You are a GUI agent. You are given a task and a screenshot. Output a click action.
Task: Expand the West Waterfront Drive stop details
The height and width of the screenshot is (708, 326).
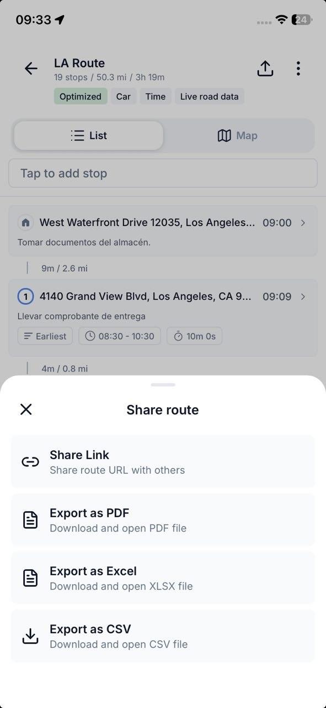point(302,222)
